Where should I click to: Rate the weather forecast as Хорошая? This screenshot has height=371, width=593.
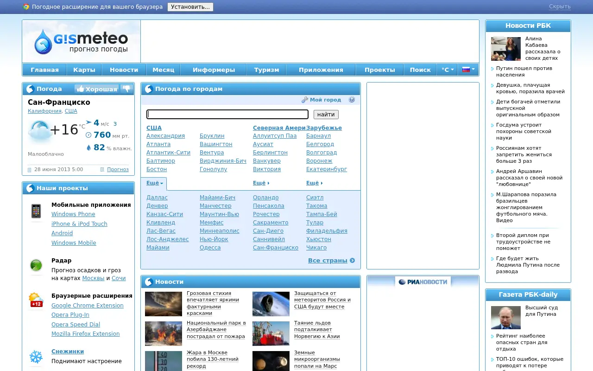pos(96,89)
